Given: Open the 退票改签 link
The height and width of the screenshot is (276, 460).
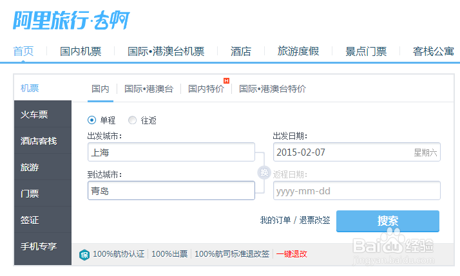Looking at the screenshot, I should tap(314, 220).
